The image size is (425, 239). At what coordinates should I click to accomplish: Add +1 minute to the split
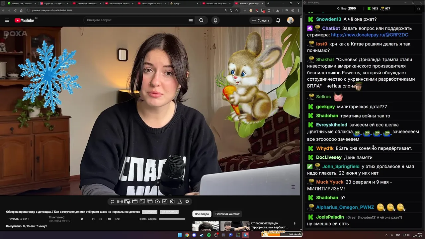(93, 219)
